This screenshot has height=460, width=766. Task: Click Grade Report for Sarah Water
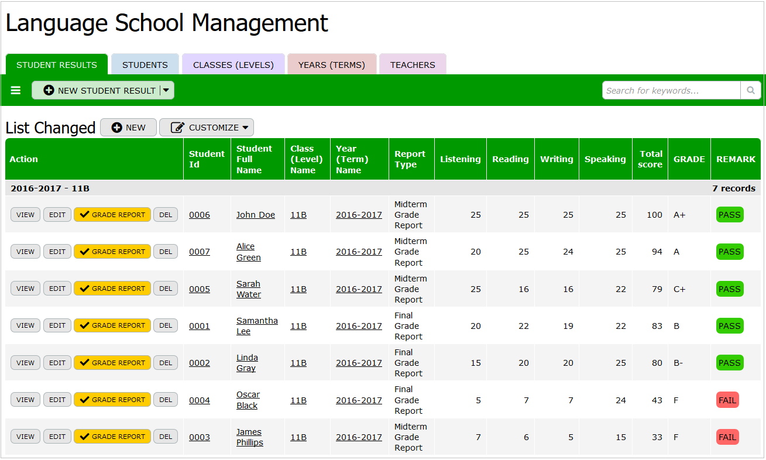pyautogui.click(x=112, y=289)
